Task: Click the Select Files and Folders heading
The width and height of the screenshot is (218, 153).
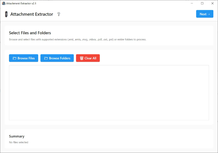Action: point(30,33)
